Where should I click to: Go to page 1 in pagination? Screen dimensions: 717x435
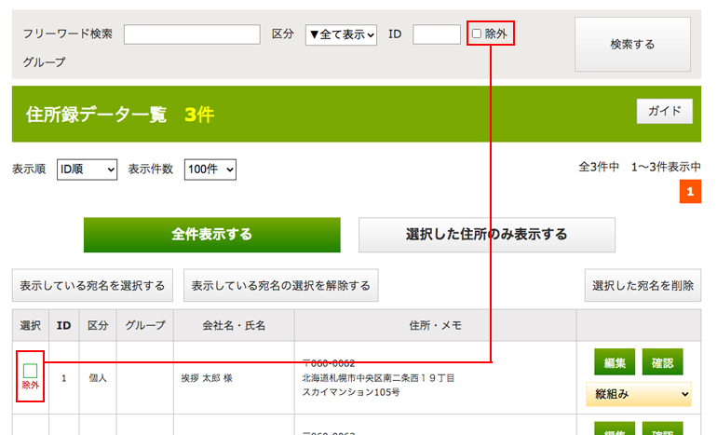tap(690, 192)
